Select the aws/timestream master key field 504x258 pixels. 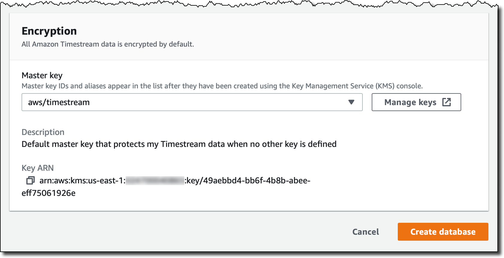click(192, 102)
